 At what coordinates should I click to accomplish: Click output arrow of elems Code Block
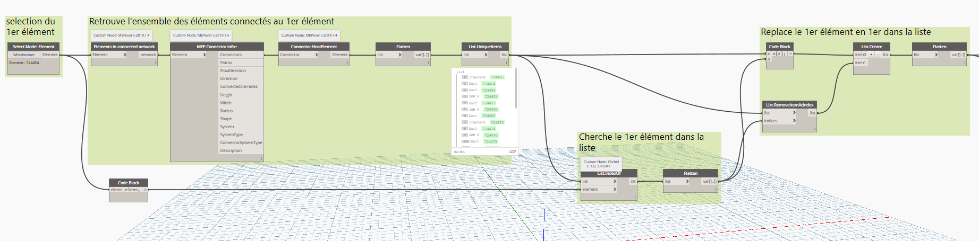pyautogui.click(x=145, y=190)
